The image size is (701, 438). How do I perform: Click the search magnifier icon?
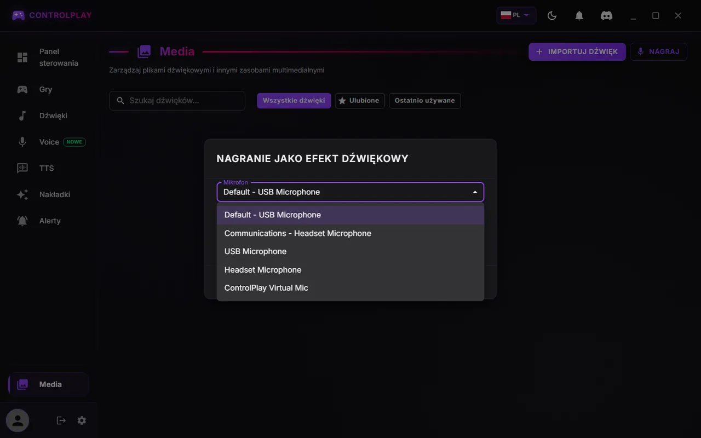point(121,101)
